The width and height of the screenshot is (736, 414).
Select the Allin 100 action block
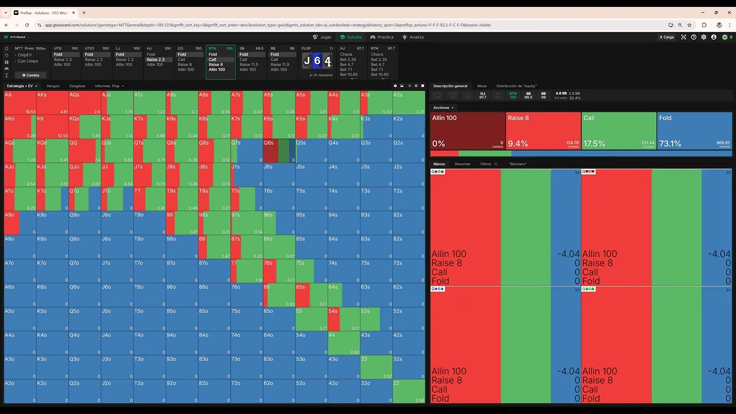pos(467,131)
